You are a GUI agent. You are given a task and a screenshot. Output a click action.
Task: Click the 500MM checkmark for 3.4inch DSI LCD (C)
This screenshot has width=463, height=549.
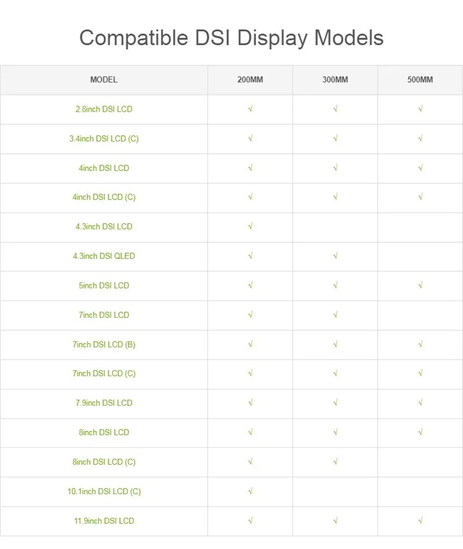420,138
